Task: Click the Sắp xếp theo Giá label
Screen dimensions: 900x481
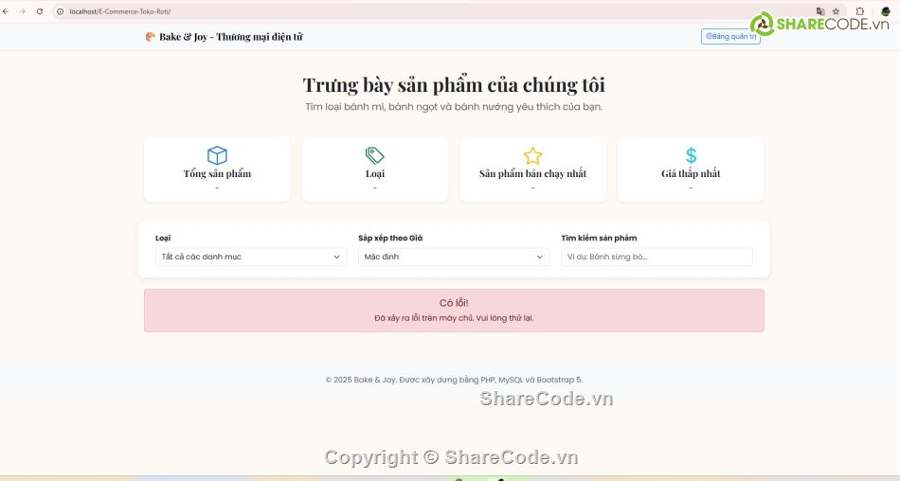Action: pos(390,238)
